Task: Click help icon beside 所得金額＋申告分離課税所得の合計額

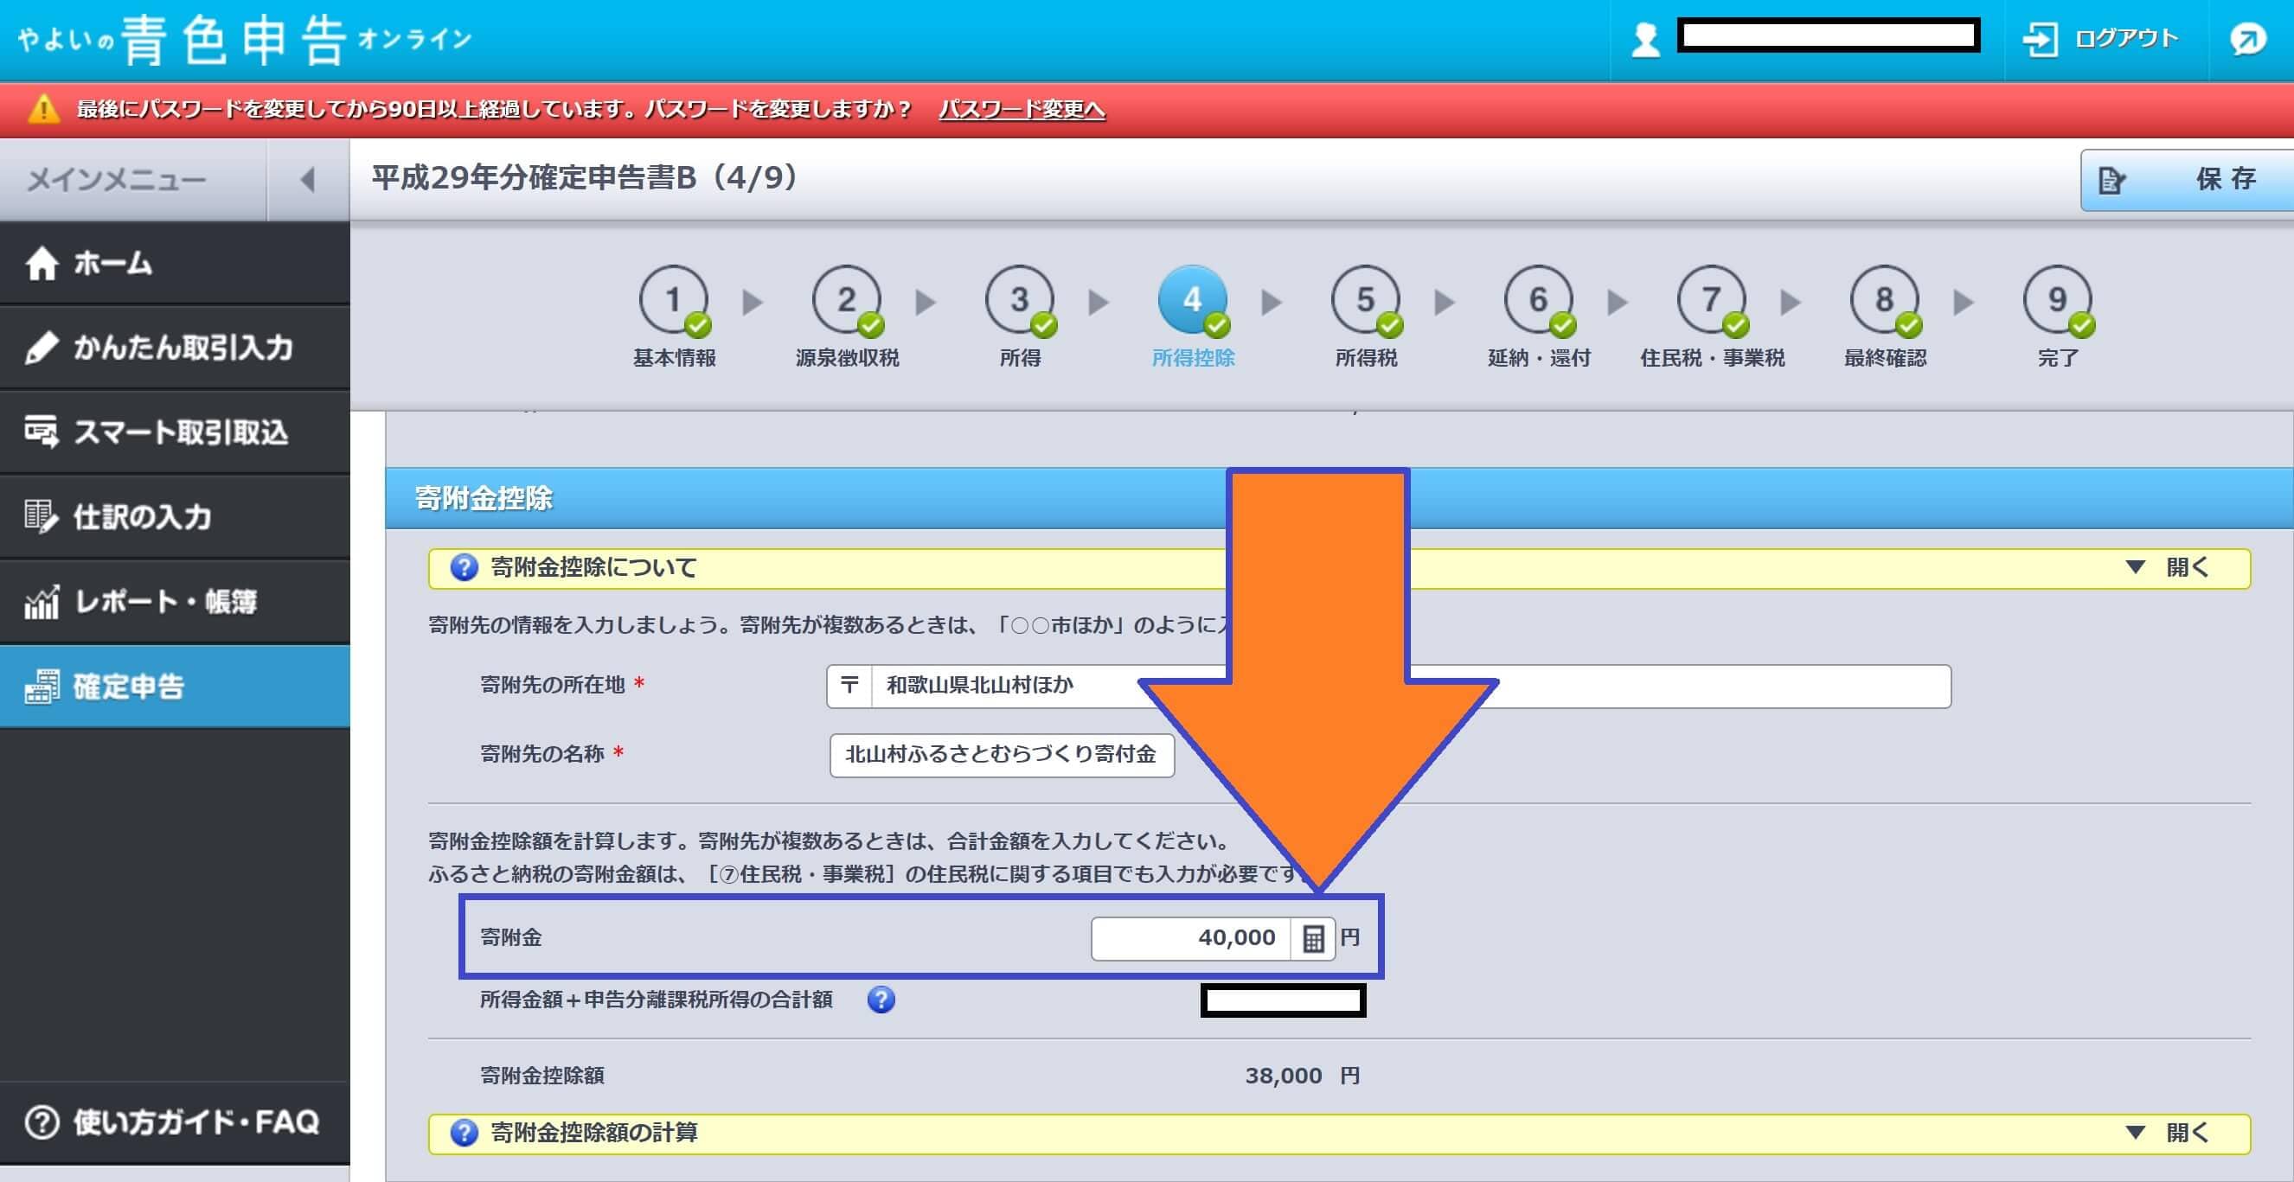Action: click(881, 1000)
